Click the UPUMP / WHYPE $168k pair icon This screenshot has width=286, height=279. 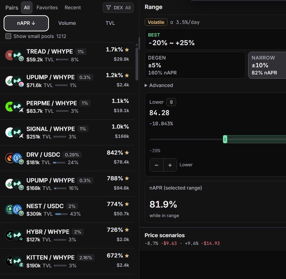(14, 184)
